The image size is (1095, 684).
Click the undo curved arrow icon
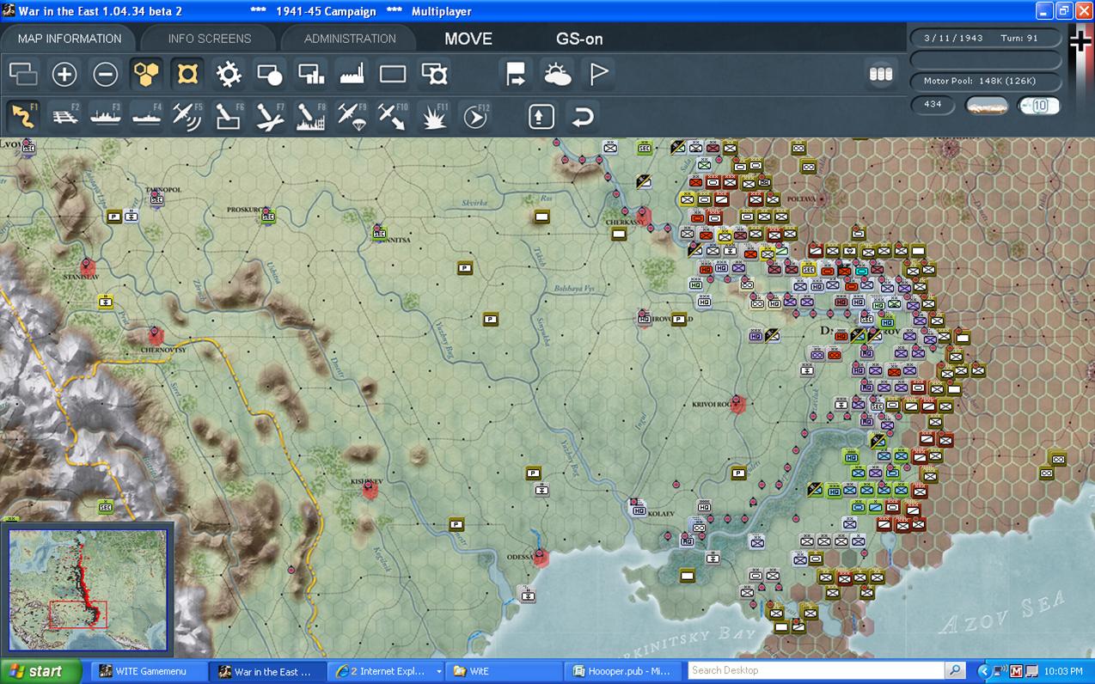coord(582,116)
